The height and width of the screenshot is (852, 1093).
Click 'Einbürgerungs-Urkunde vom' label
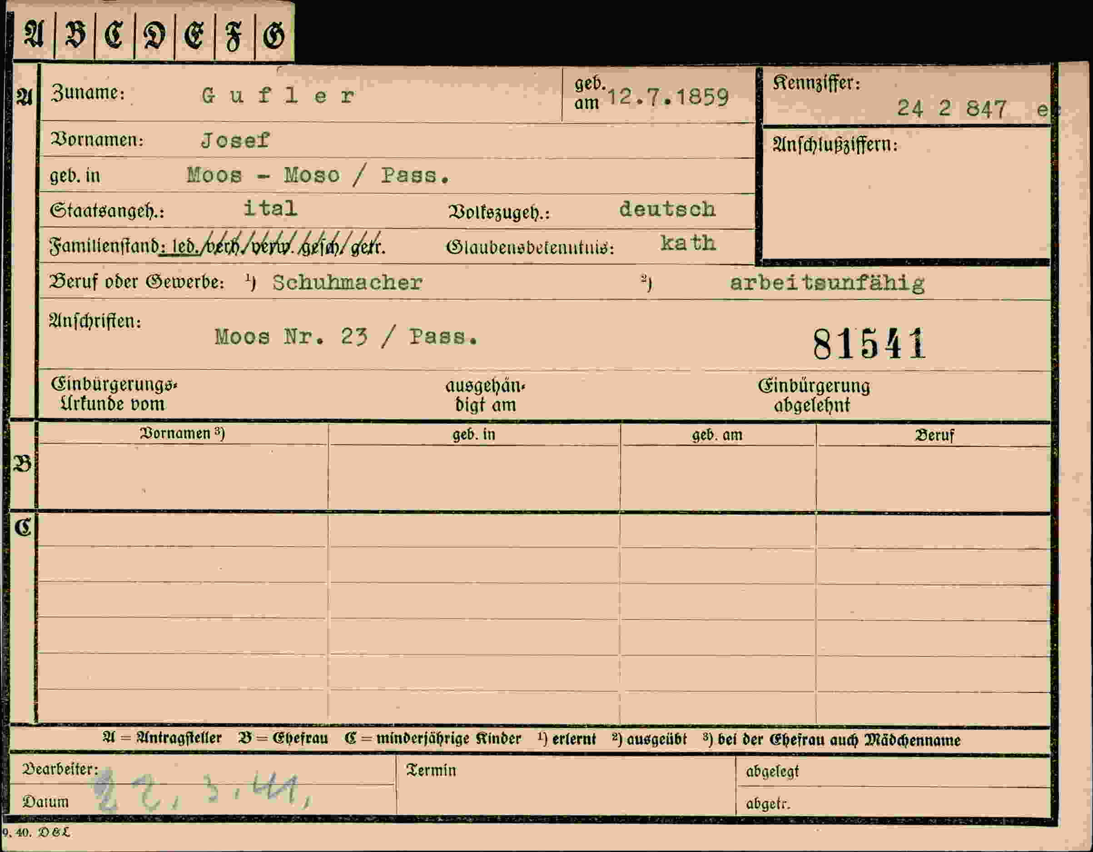(114, 394)
